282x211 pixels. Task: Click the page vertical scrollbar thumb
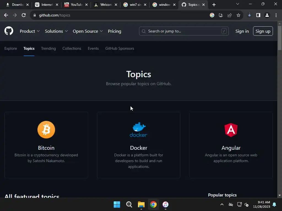(280, 38)
